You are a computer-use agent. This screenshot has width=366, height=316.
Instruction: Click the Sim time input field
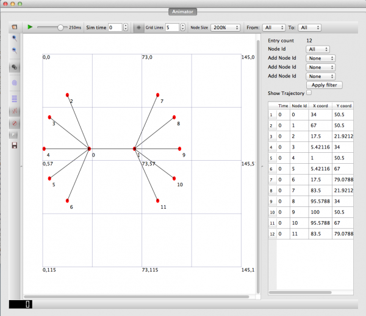(x=115, y=27)
